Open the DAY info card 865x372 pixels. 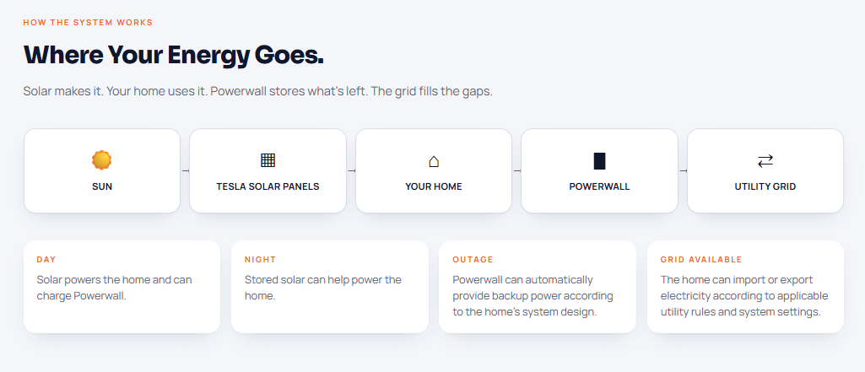(x=122, y=287)
